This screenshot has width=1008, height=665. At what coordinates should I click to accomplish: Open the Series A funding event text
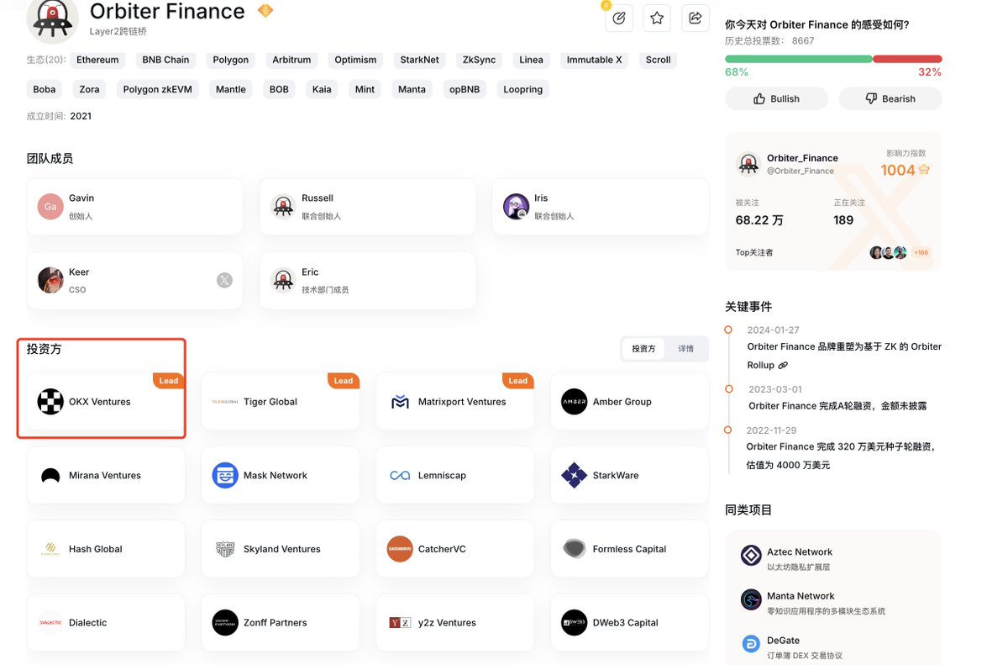[x=837, y=406]
